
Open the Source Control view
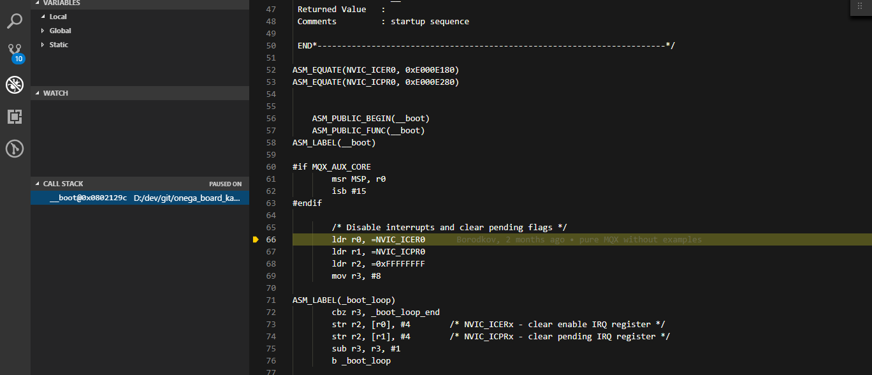coord(14,51)
